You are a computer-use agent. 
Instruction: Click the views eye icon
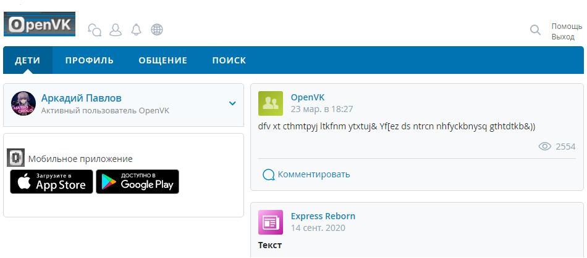(545, 147)
